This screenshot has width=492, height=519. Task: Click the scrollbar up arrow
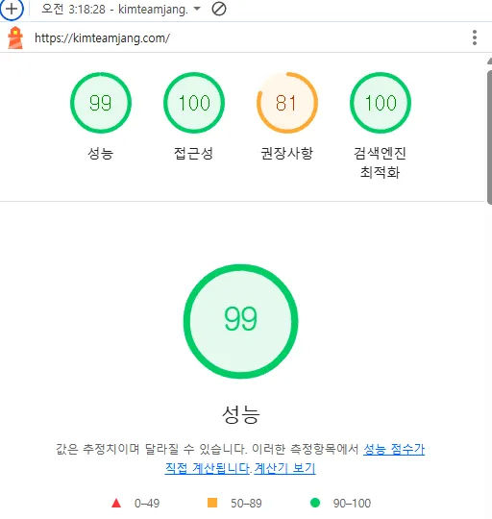(489, 61)
